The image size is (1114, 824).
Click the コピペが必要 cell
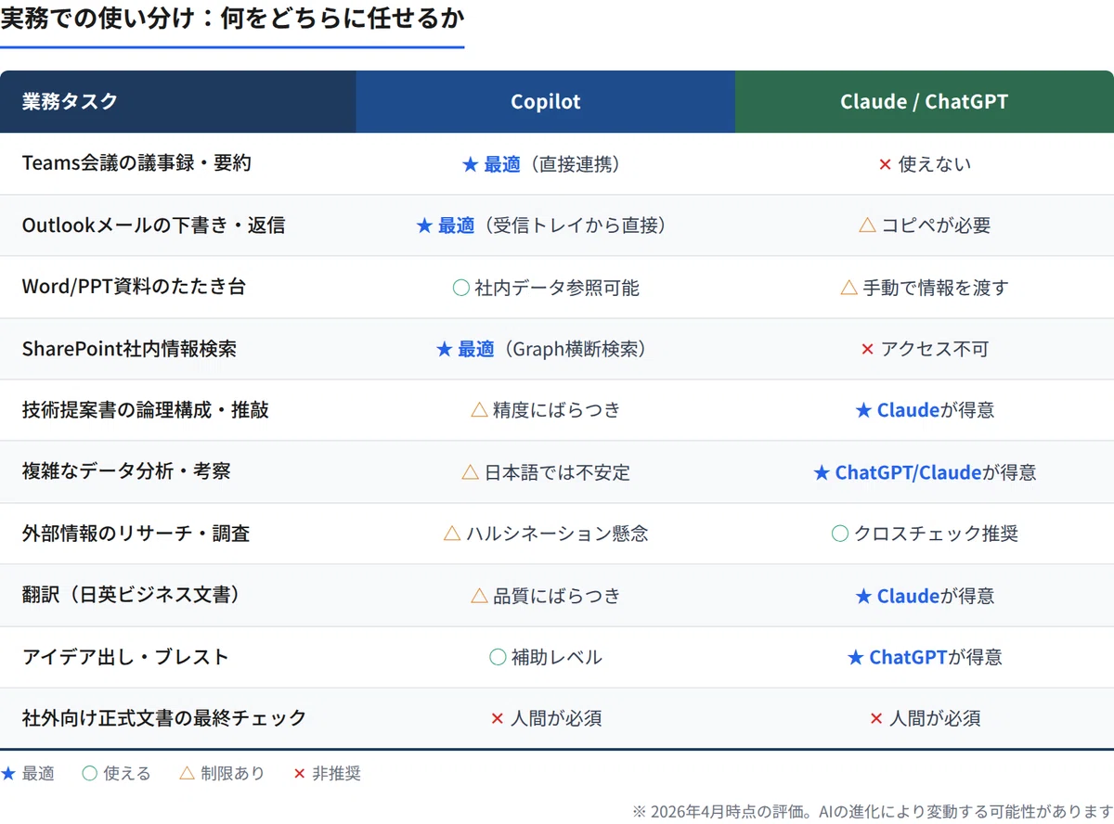925,225
